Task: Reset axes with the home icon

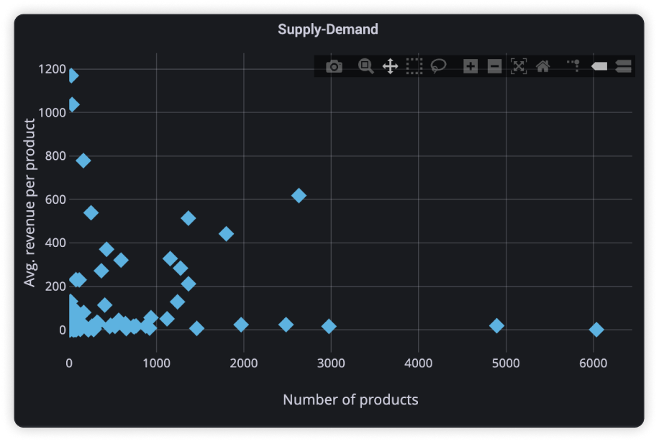Action: tap(543, 67)
